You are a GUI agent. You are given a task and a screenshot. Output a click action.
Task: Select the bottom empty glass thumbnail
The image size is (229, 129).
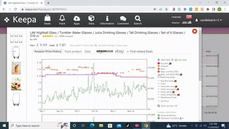click(x=16, y=99)
